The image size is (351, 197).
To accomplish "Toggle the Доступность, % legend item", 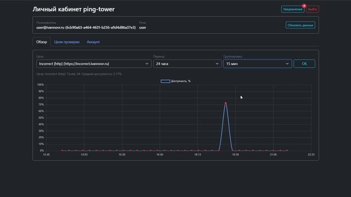I will point(175,81).
